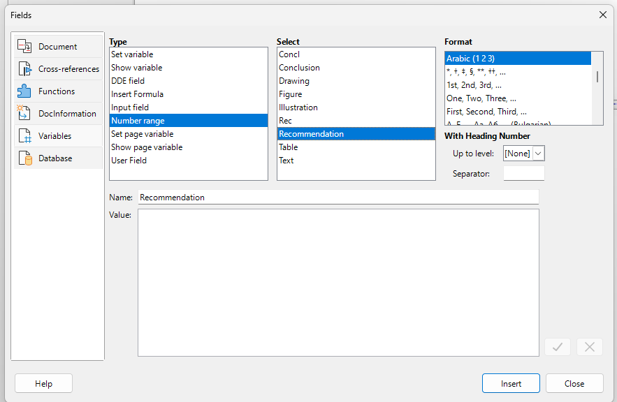Focus the Name text field
Viewport: 617px width, 402px height.
point(338,198)
